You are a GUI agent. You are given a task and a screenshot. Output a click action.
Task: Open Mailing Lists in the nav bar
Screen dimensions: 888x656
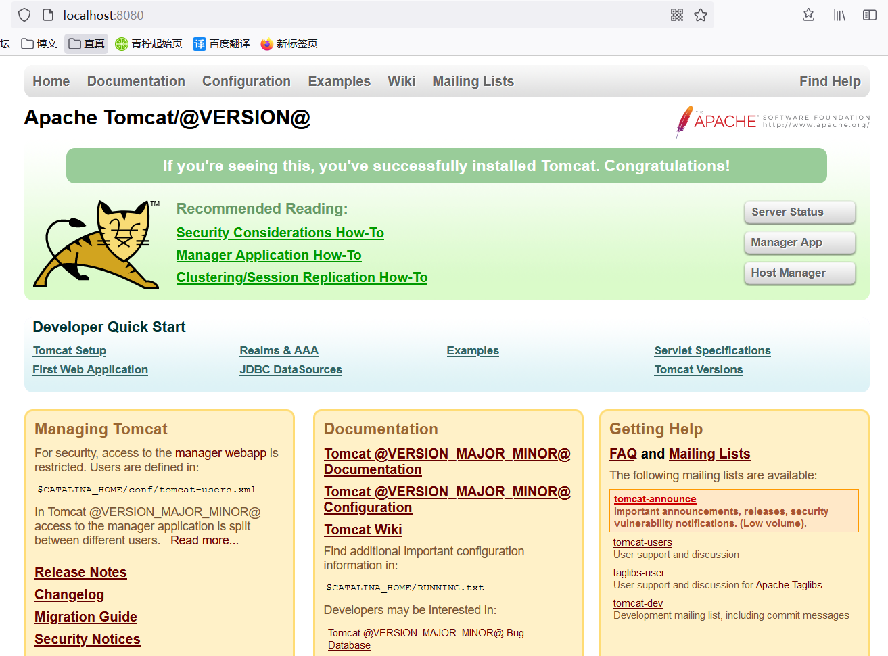tap(473, 81)
